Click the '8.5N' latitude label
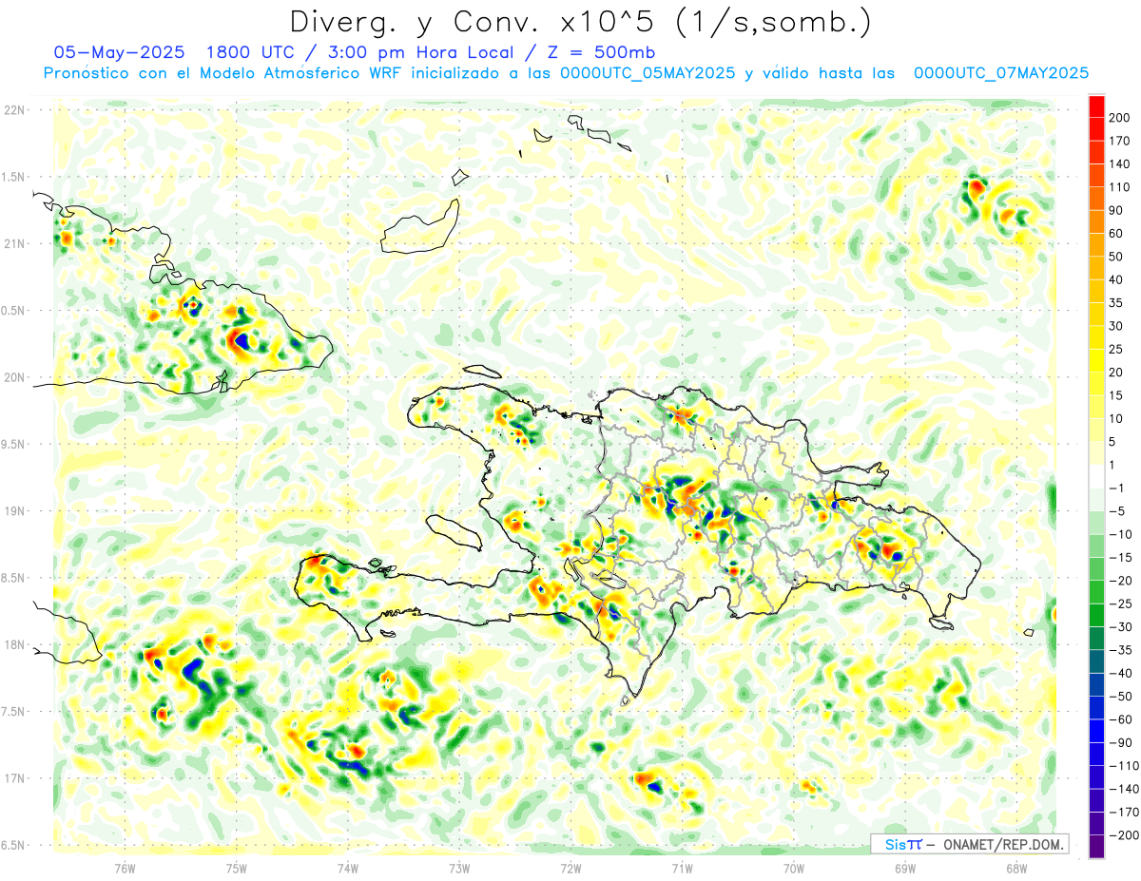This screenshot has width=1141, height=881. (14, 578)
